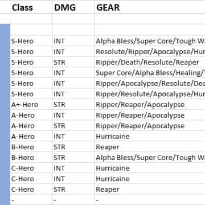This screenshot has height=205, width=205.
Task: Select STR cell in third S-Hero row
Action: (x=73, y=63)
